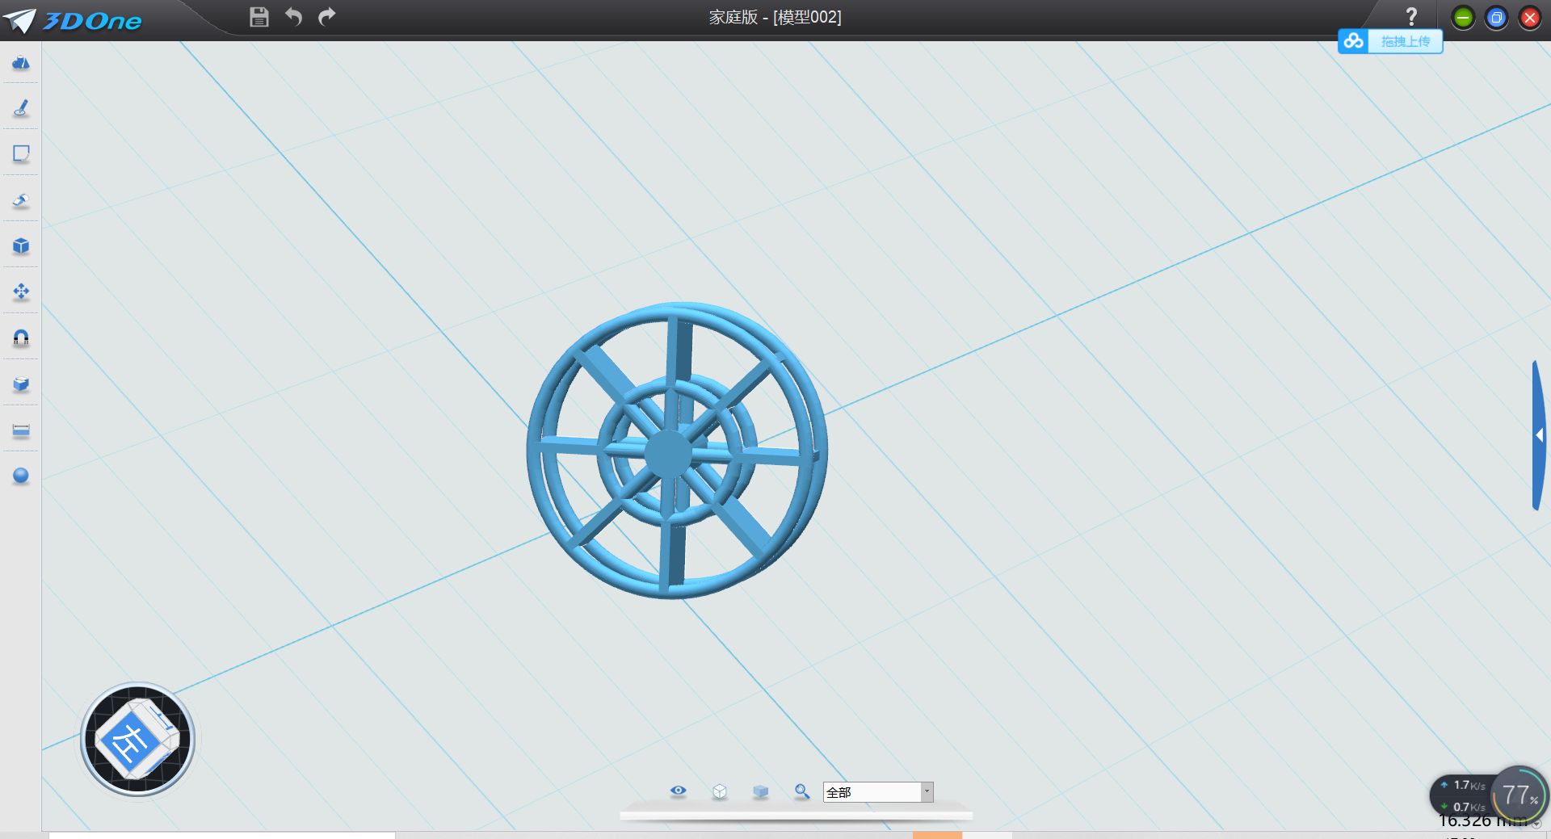The image size is (1551, 839).
Task: Open the combine edit box tool
Action: click(x=21, y=384)
